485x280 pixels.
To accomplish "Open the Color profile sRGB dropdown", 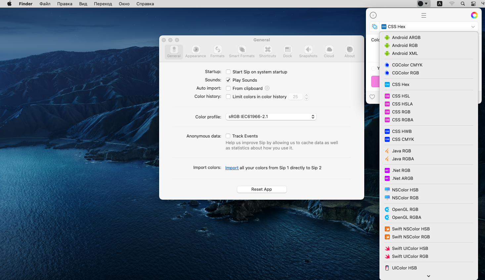I will pos(271,117).
